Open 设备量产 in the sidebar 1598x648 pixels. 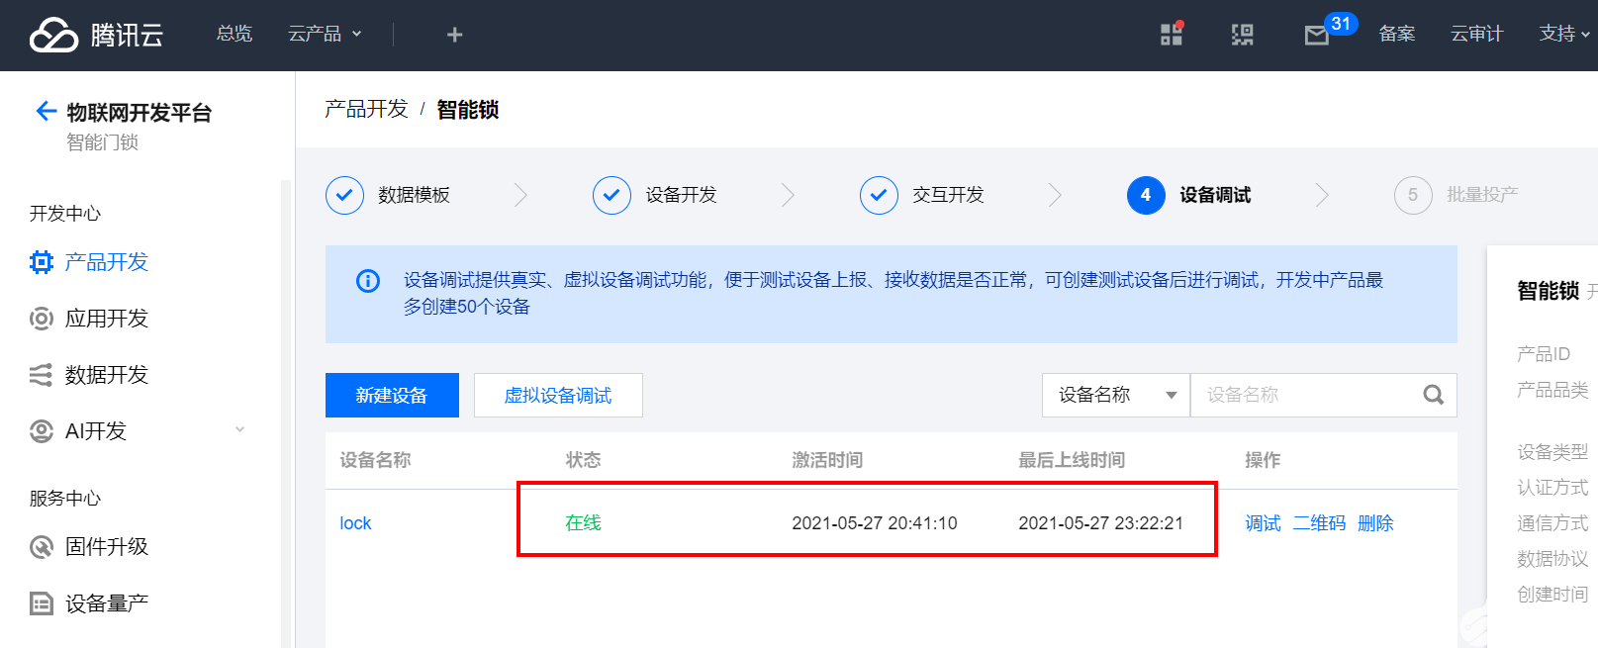(107, 603)
